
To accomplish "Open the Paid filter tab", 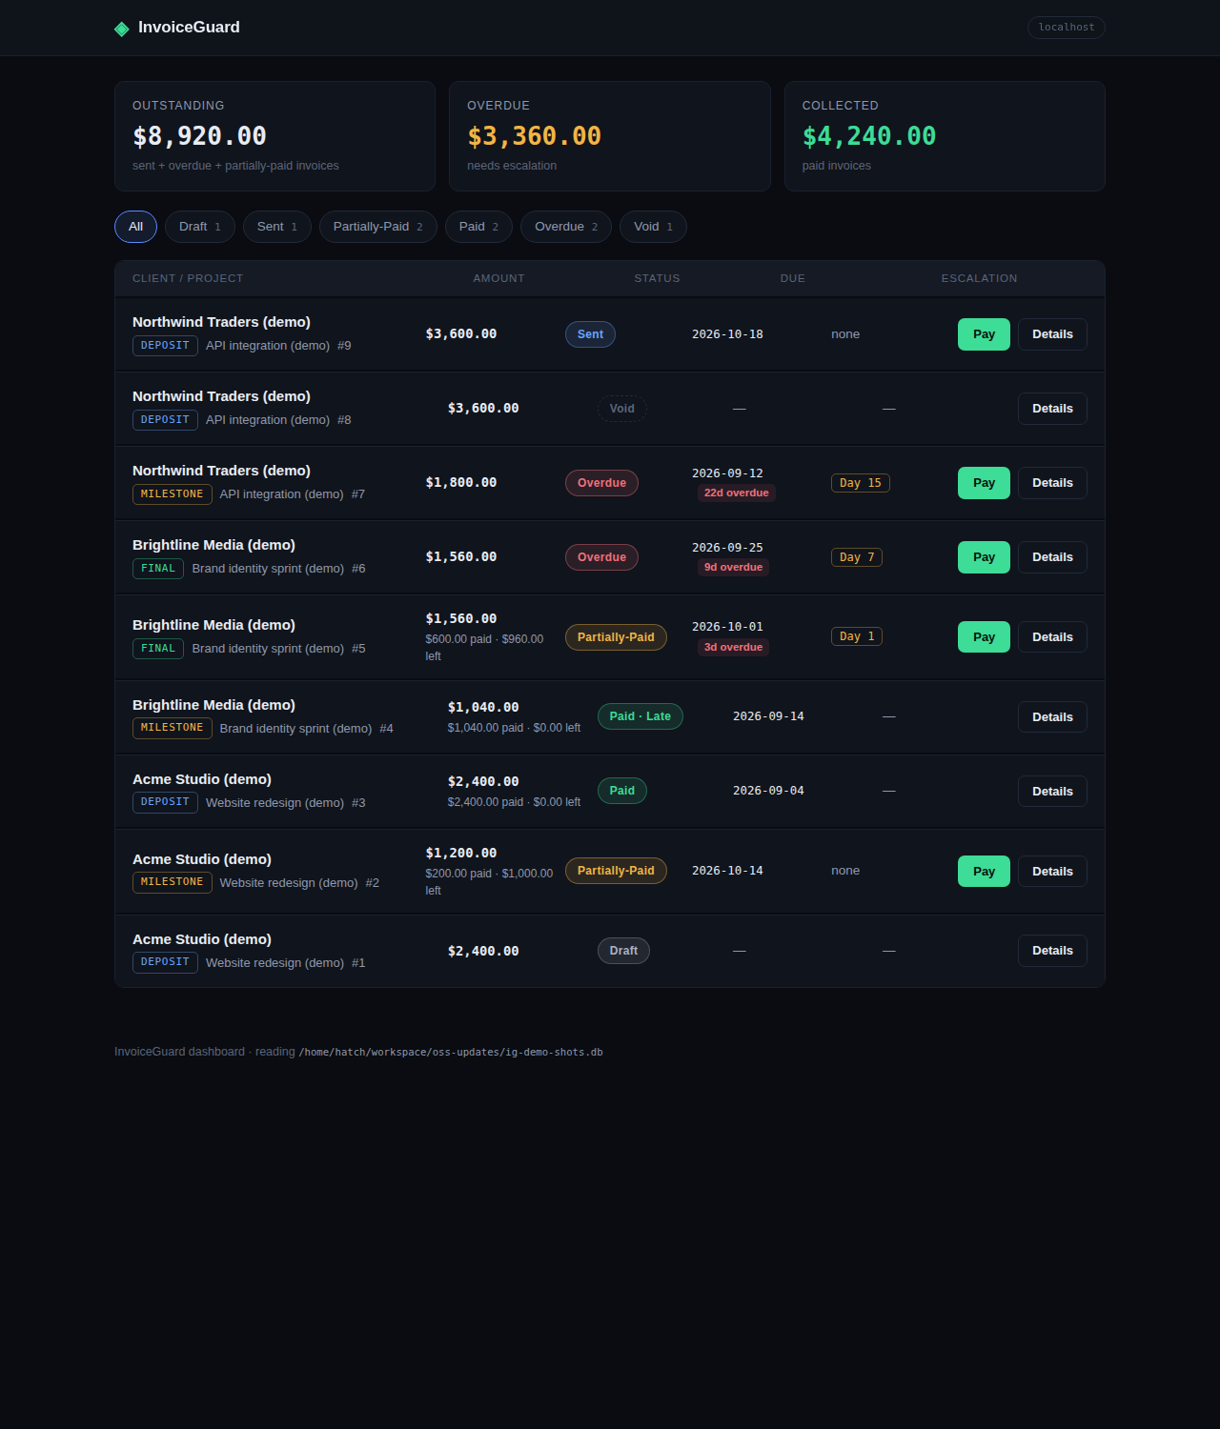I will point(478,227).
